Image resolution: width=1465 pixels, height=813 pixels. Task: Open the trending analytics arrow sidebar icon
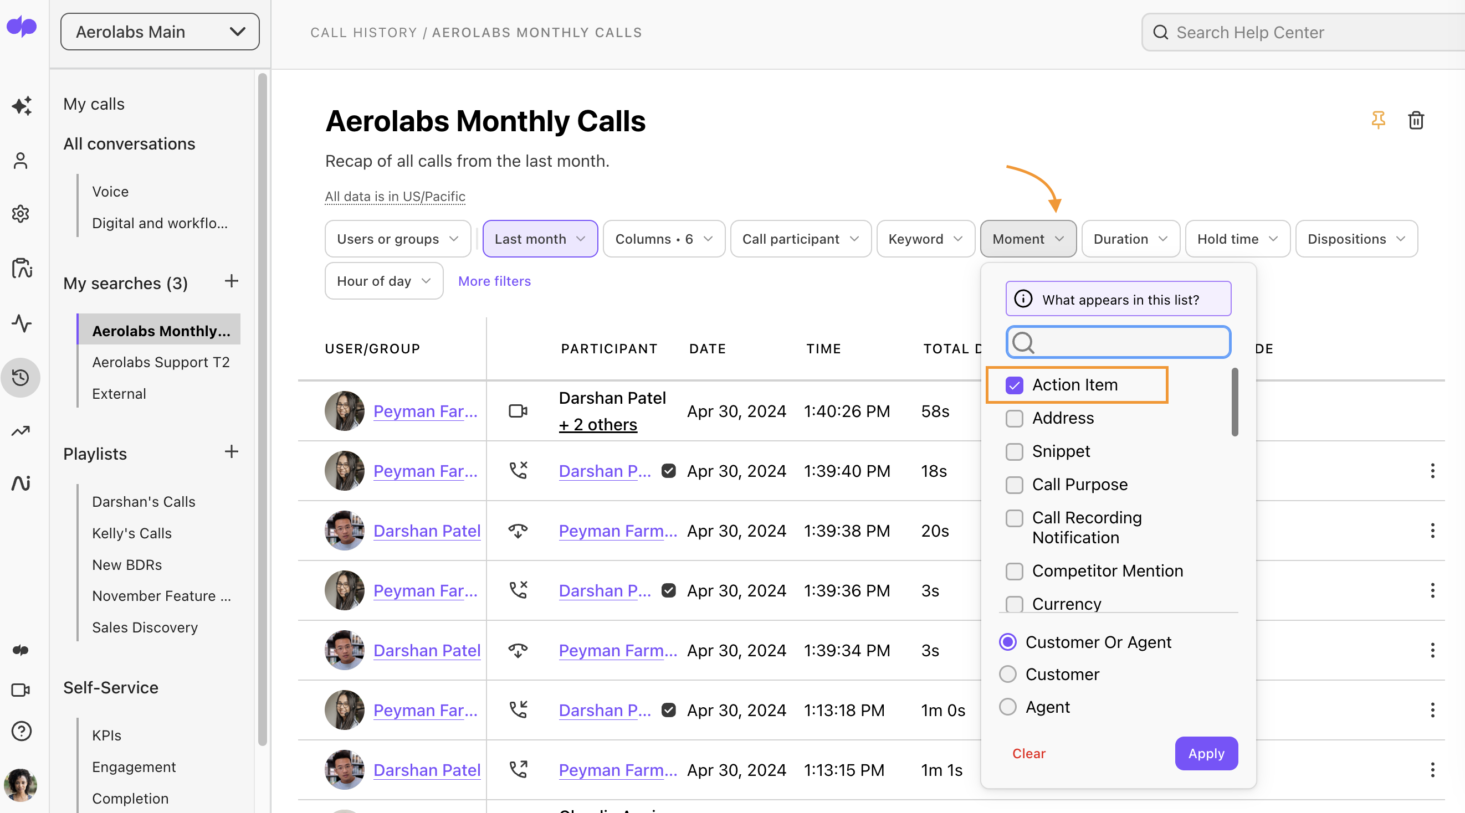21,431
